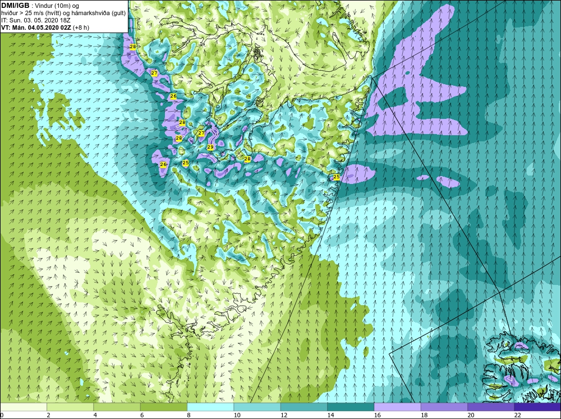Pick the 4–6 m/s green legend swatch

click(117, 407)
